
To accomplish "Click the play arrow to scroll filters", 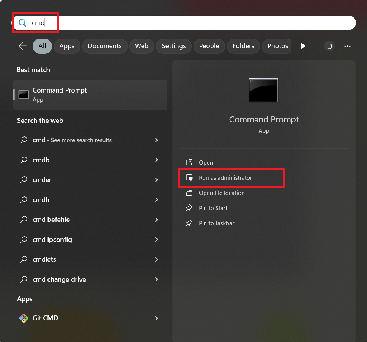I will (303, 46).
